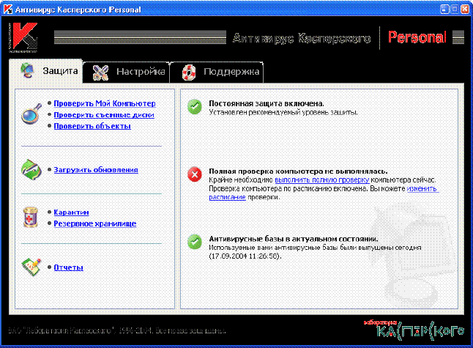
Task: Click the green check beside Постоянная защита
Action: (195, 107)
